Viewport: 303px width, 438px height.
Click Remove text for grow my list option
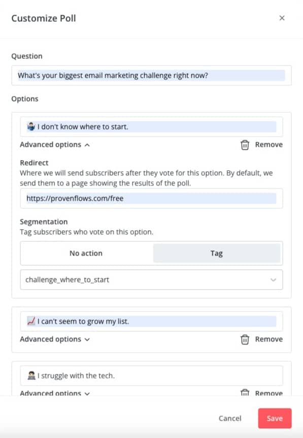(269, 339)
